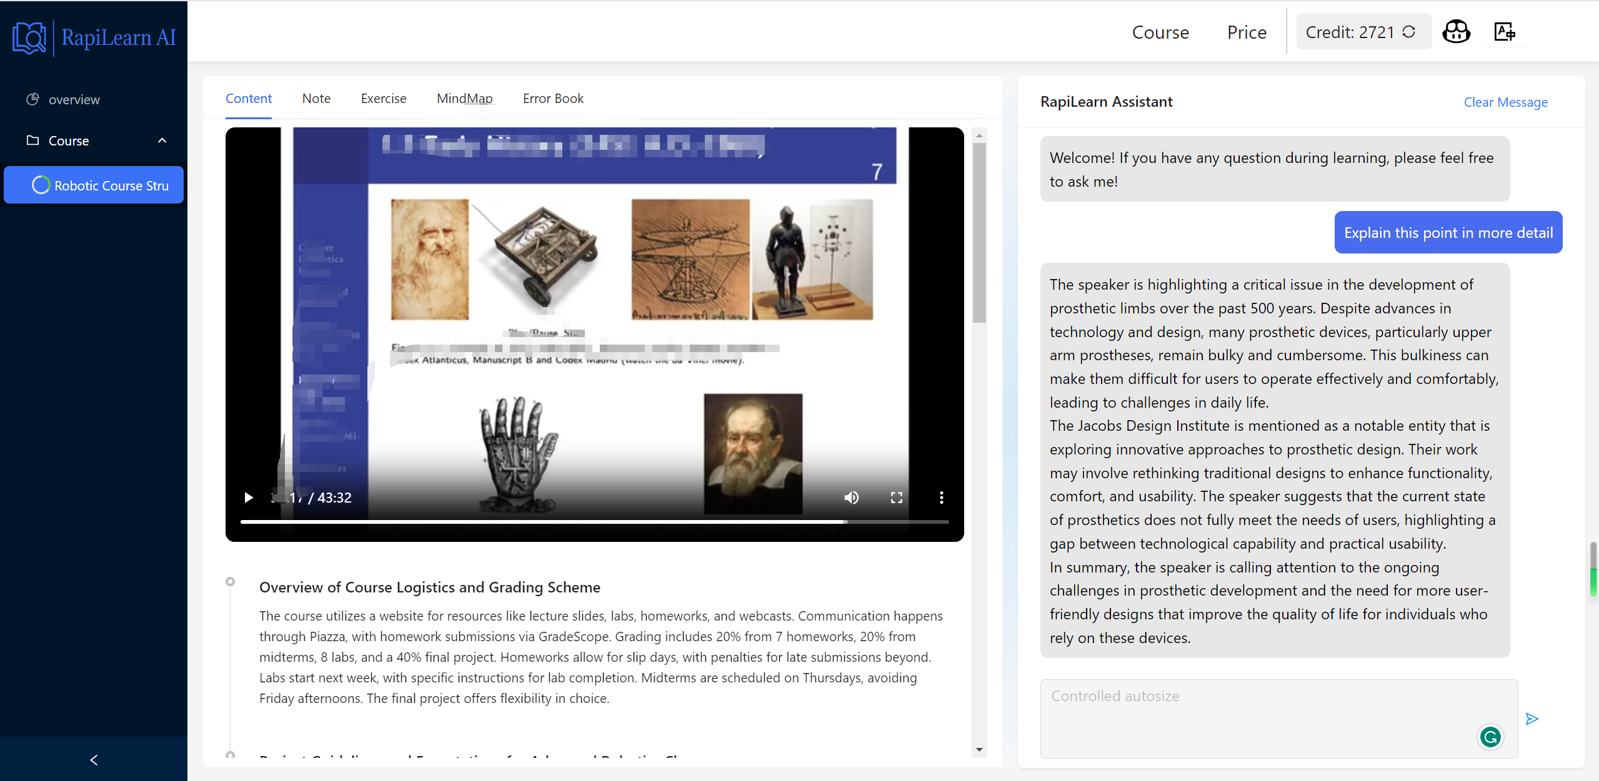Screen dimensions: 1599x781
Task: Refresh the credit balance icon
Action: [x=1409, y=32]
